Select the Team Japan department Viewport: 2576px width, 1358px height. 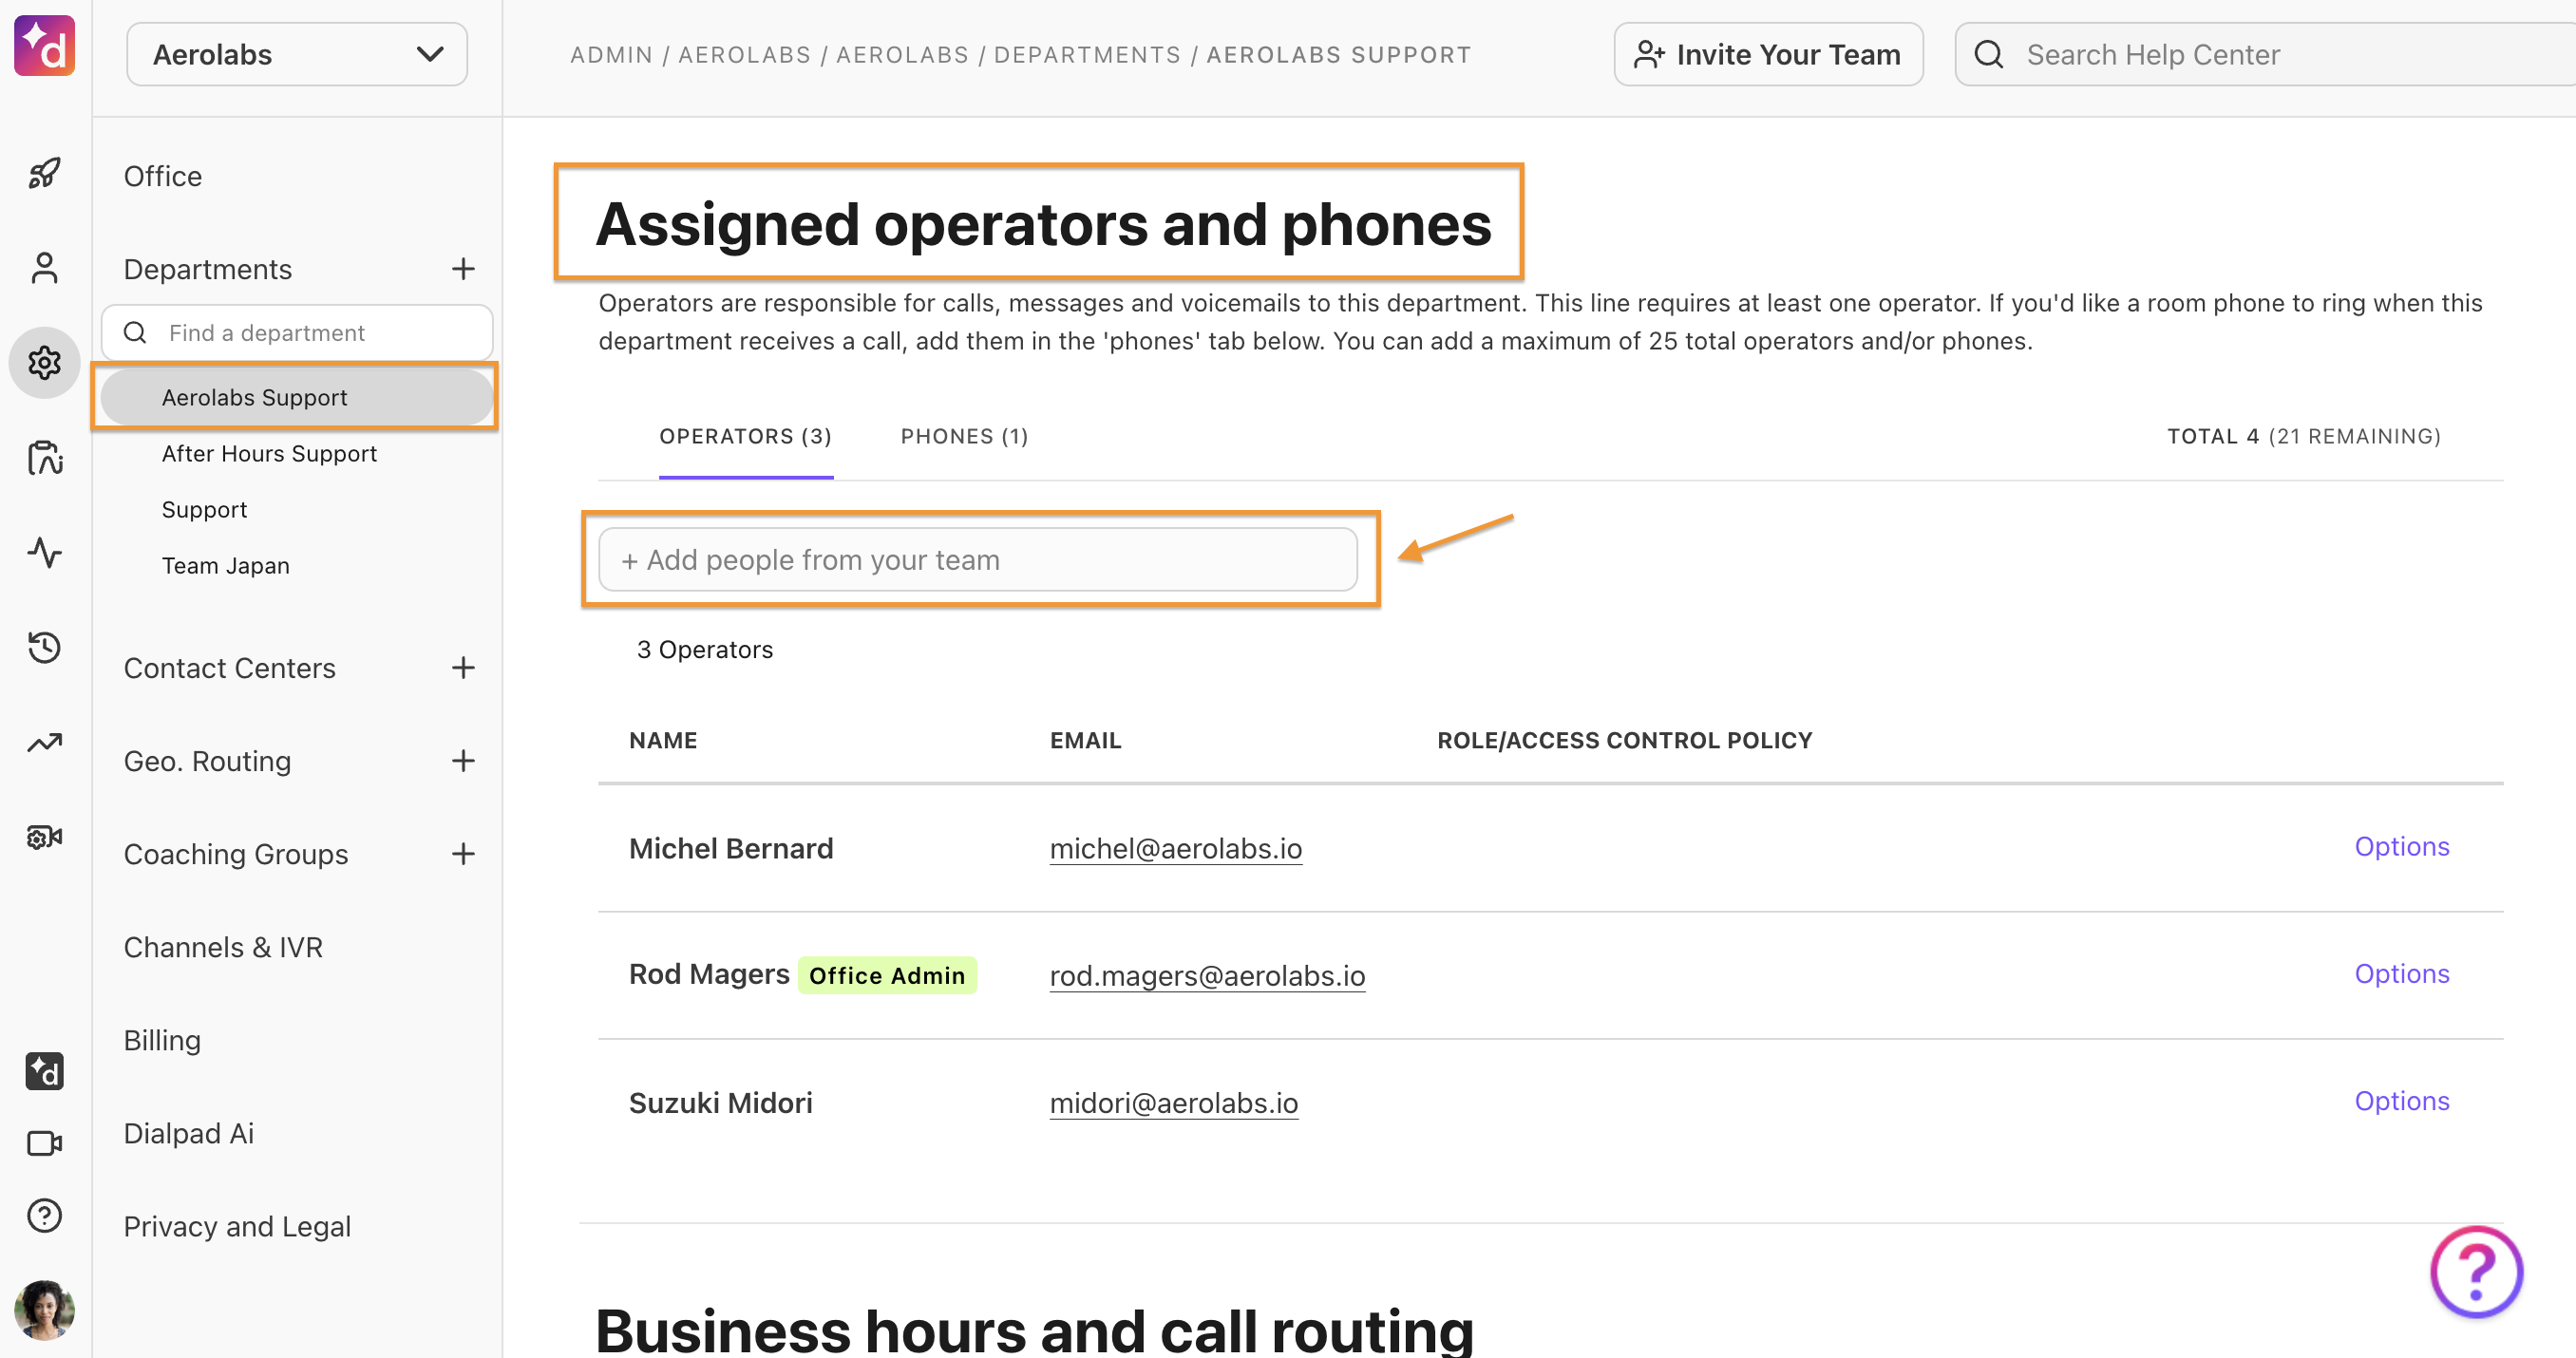pyautogui.click(x=225, y=565)
